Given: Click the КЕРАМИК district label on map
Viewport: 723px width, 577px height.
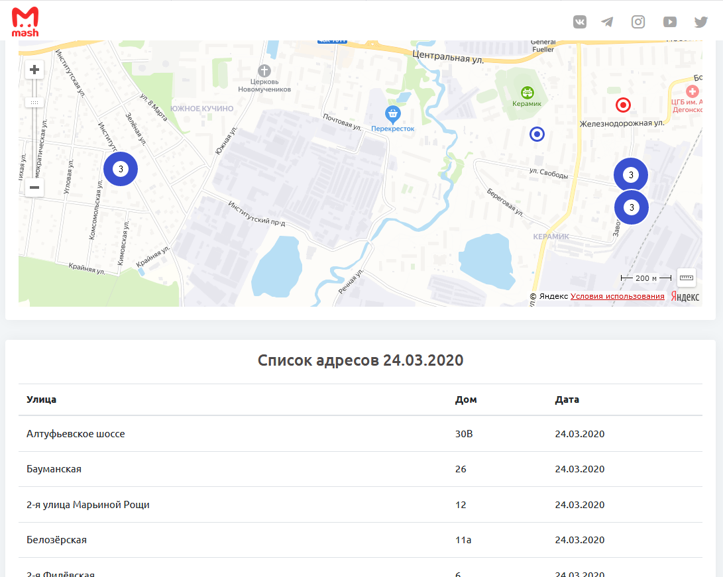Looking at the screenshot, I should 551,236.
